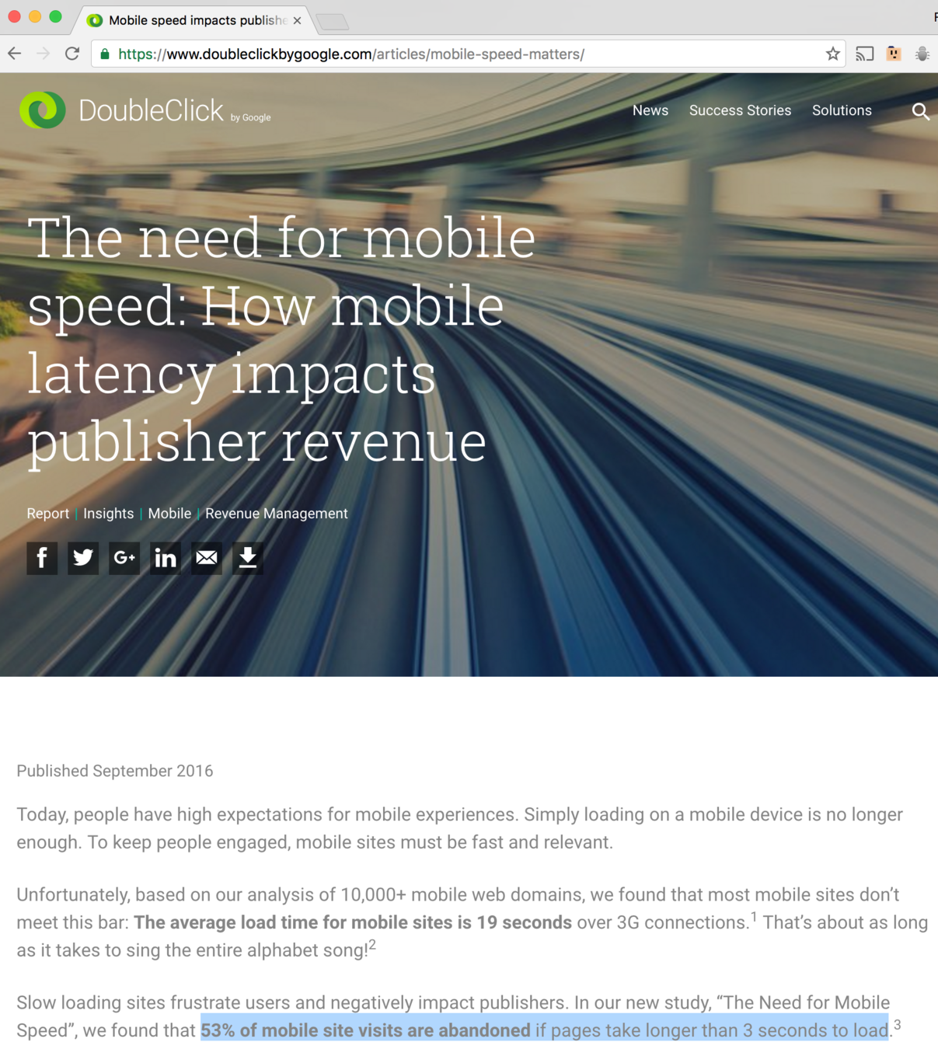Tweet the article via Twitter icon

[83, 558]
